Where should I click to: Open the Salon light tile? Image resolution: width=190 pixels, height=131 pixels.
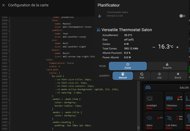pyautogui.click(x=154, y=121)
